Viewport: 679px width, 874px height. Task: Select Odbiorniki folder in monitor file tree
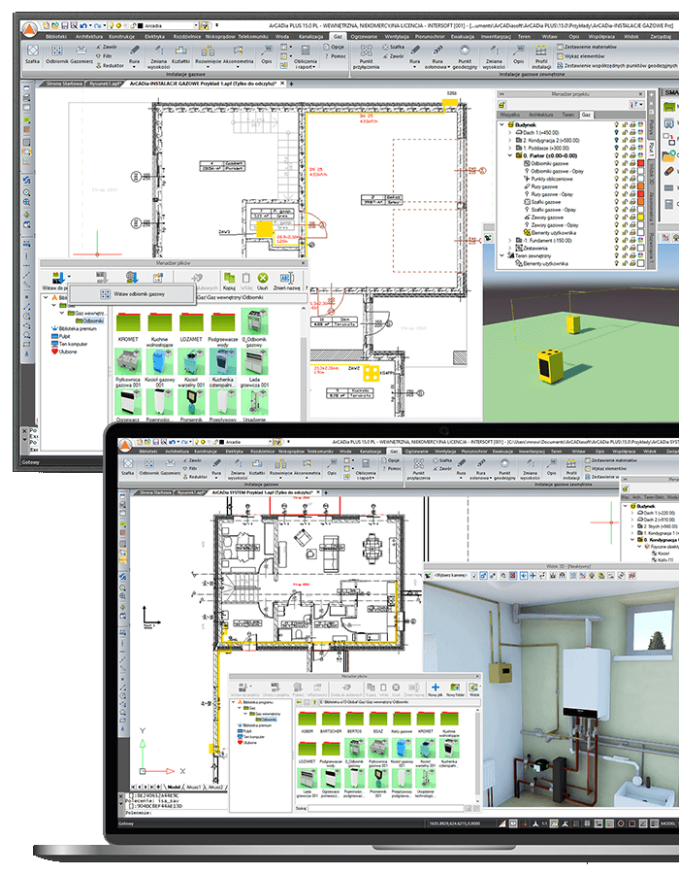point(90,321)
